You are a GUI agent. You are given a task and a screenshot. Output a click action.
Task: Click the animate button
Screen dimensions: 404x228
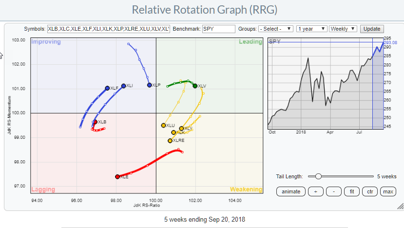click(x=291, y=191)
